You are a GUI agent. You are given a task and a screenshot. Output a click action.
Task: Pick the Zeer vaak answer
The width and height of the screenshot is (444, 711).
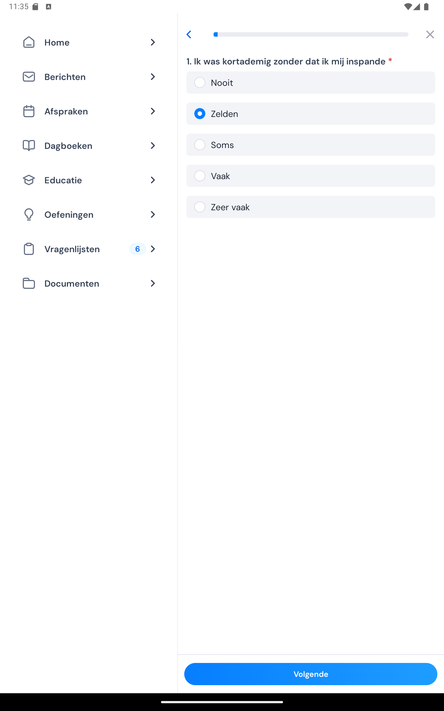(200, 207)
